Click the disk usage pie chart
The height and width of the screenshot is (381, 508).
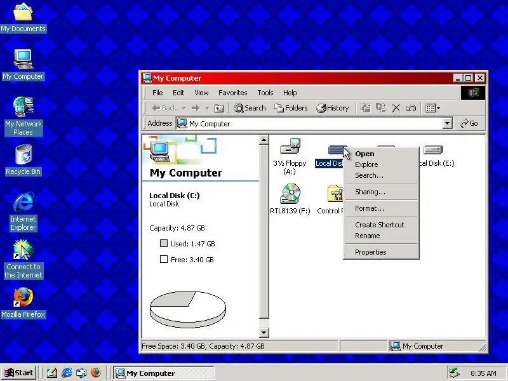pyautogui.click(x=188, y=309)
